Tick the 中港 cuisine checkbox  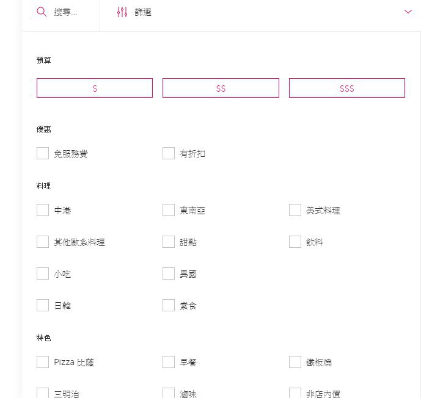pos(43,210)
